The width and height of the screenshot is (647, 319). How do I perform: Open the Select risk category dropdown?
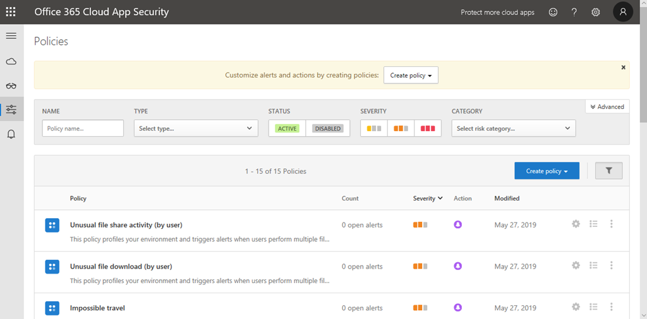coord(513,129)
